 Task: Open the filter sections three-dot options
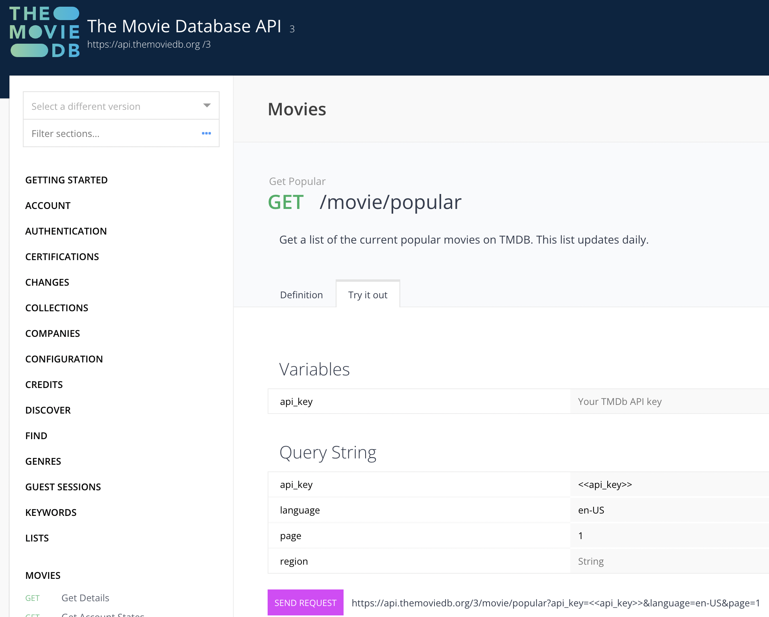click(206, 133)
